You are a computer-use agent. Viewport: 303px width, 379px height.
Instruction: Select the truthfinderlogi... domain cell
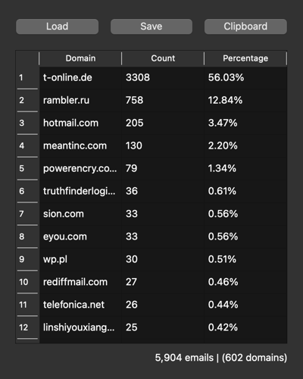[x=80, y=191]
